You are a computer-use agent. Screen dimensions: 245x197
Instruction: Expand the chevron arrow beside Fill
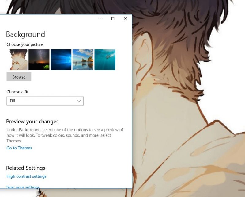79,101
